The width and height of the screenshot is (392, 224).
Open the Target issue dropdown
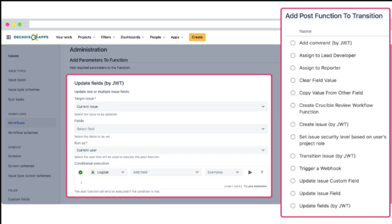(171, 106)
